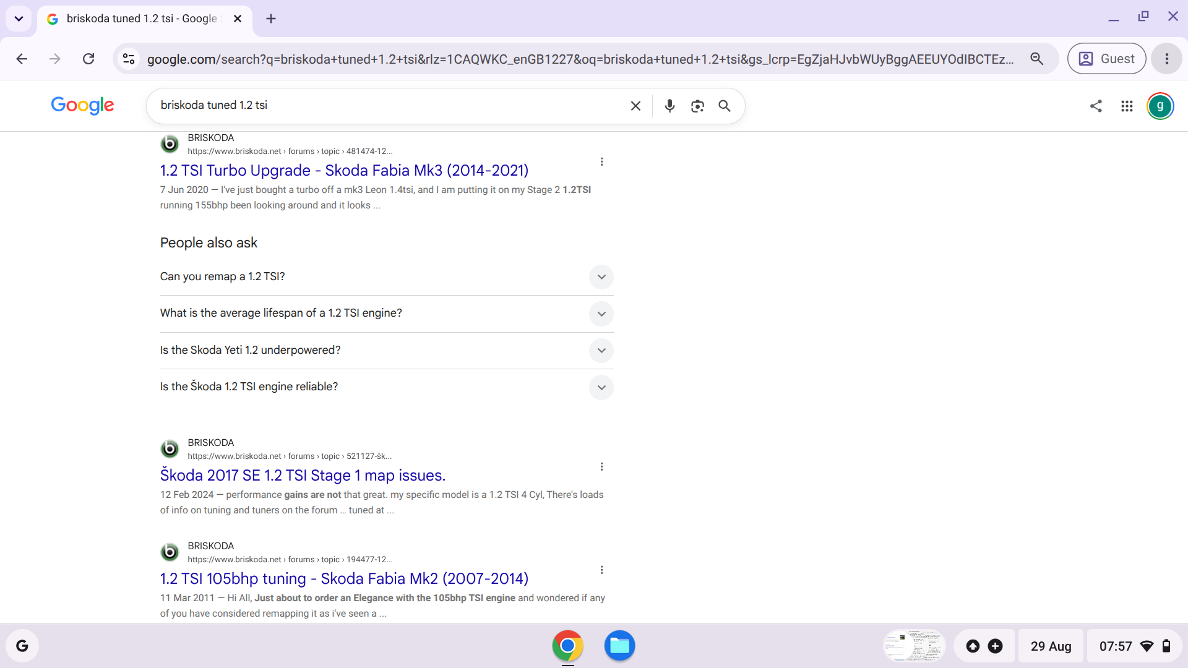Open Chrome from the shelf
1188x668 pixels.
pos(567,646)
